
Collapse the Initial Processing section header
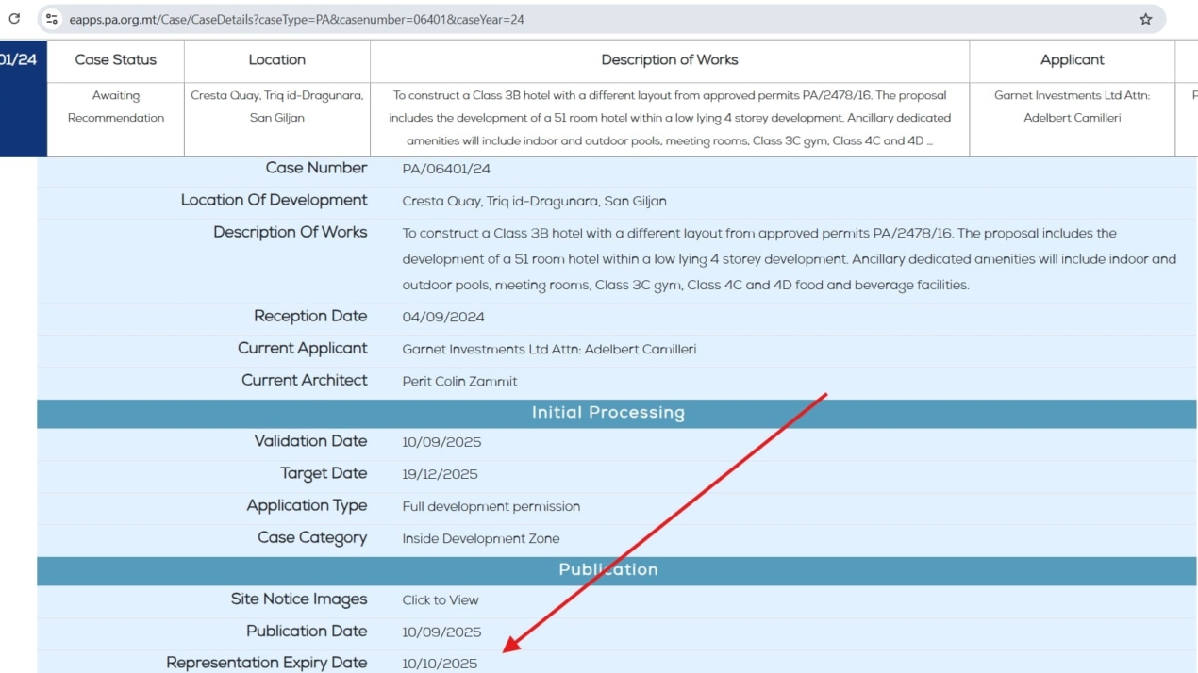[x=607, y=413]
